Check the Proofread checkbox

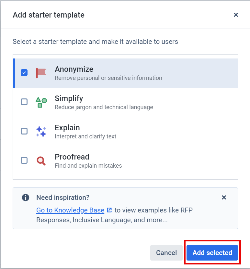click(x=24, y=160)
